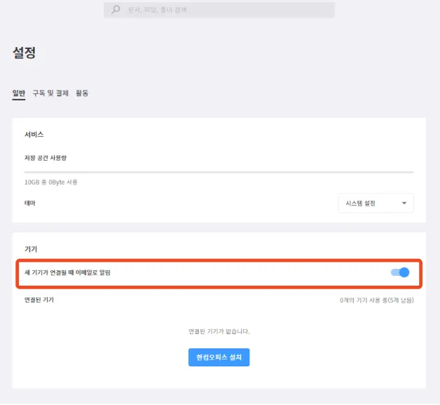Click the 새 기기가 연결될 때 이메일로 알림 label
This screenshot has width=440, height=405.
coord(67,272)
